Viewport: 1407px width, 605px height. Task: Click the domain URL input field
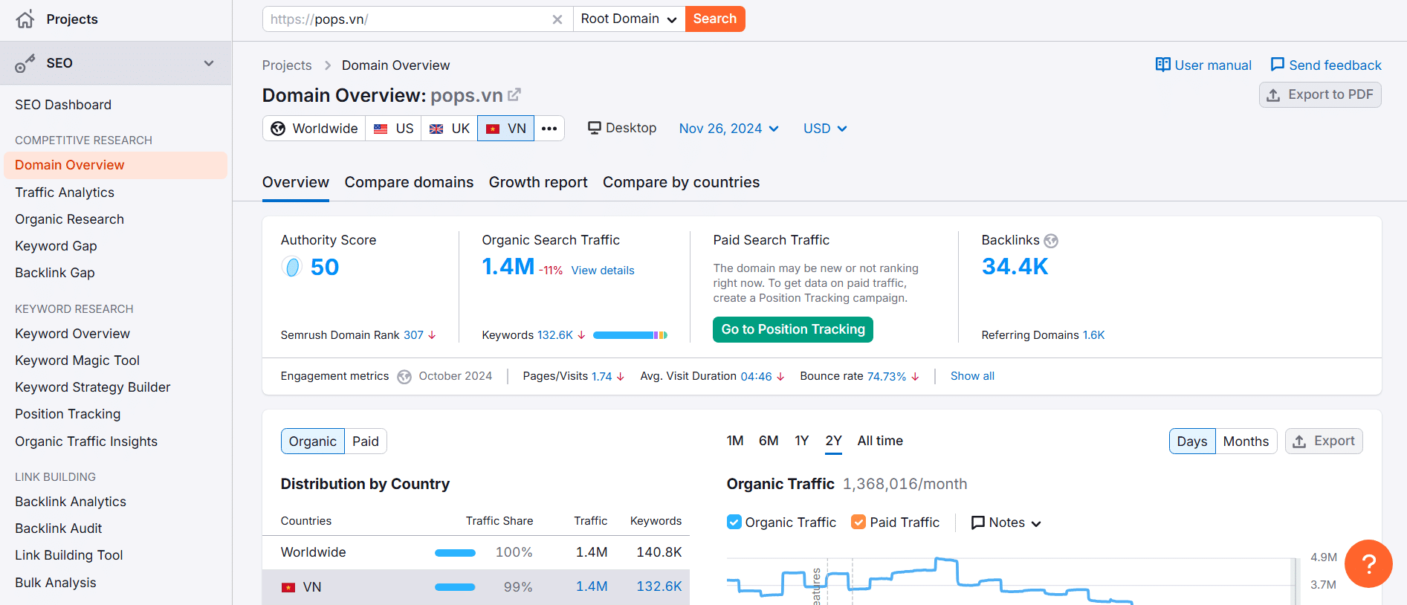(409, 19)
